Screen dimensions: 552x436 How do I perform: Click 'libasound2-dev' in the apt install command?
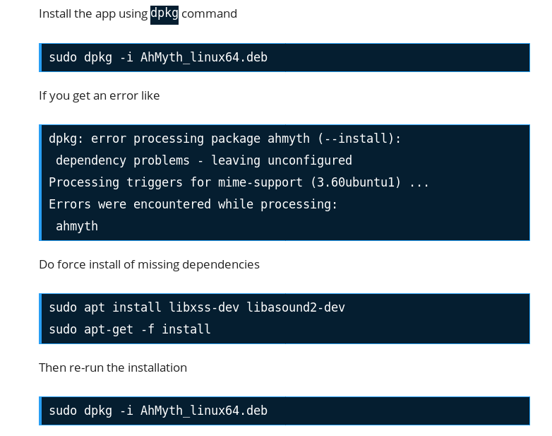pos(296,307)
